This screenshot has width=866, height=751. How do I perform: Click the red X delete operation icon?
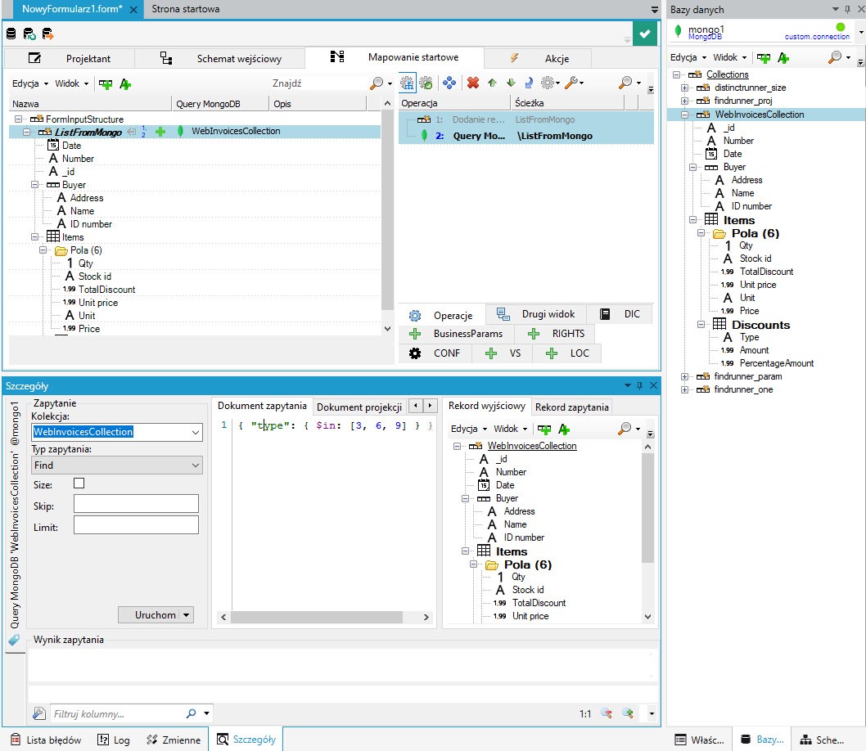[473, 83]
